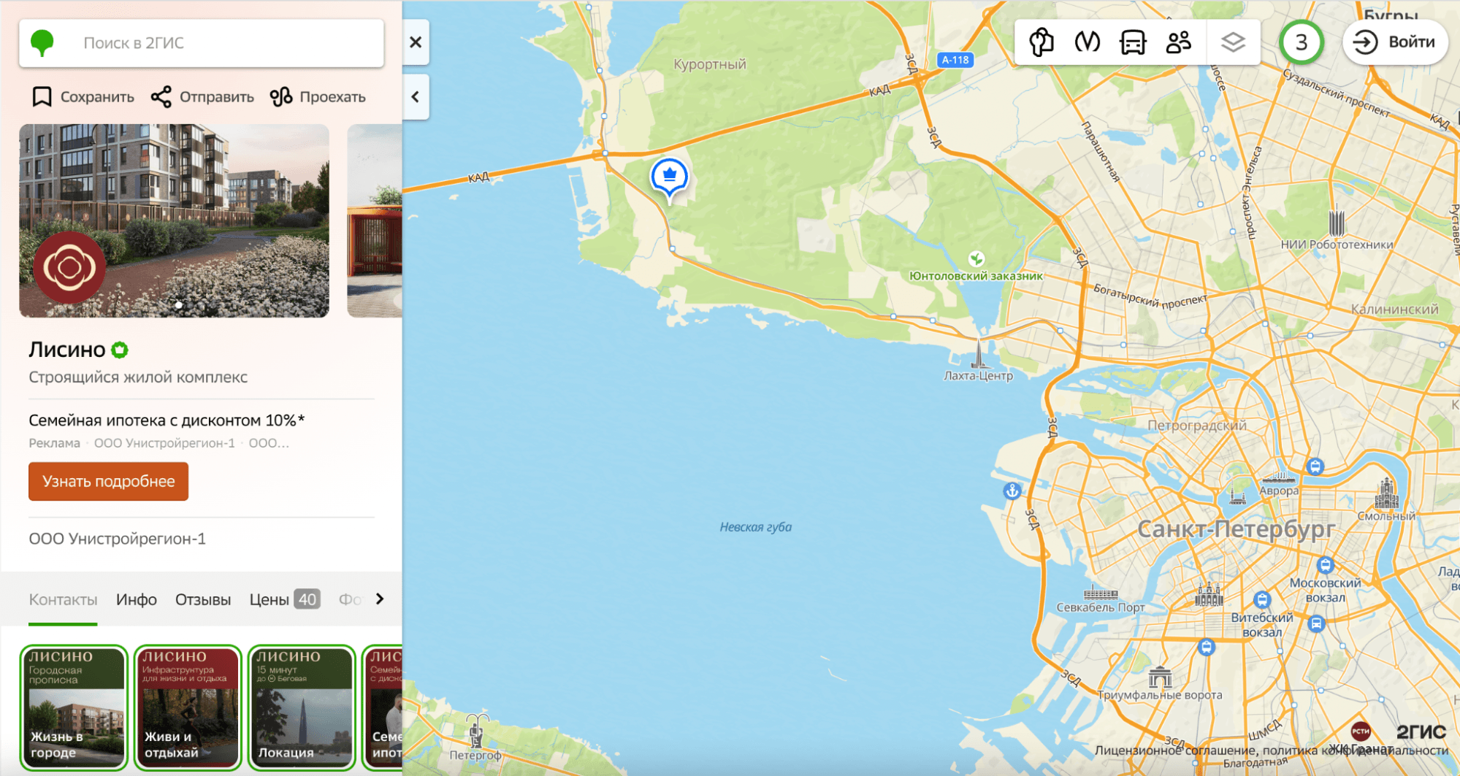Click Проехать route button
Screen dimensions: 1460x776
pos(318,96)
